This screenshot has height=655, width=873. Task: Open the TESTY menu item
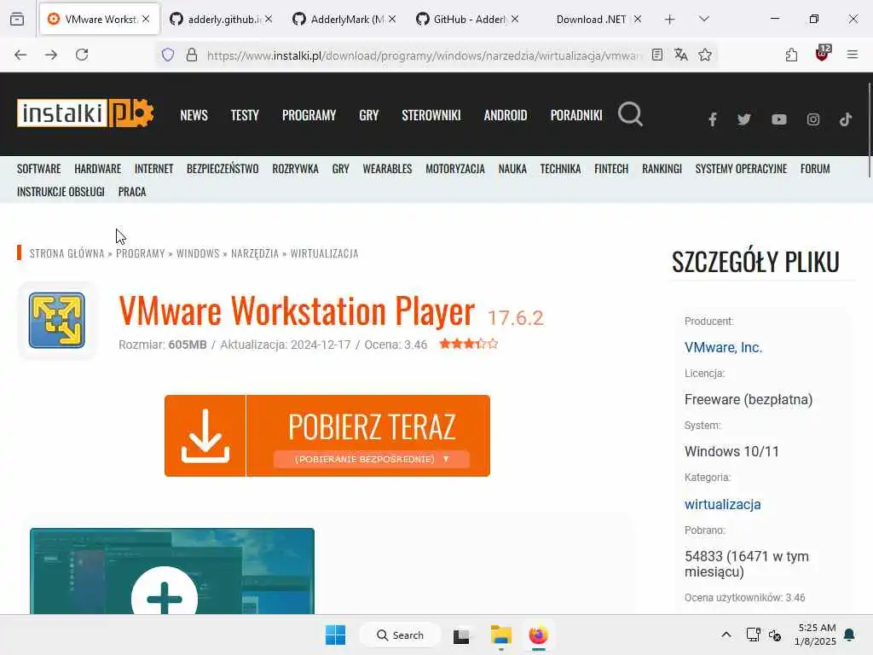[245, 115]
